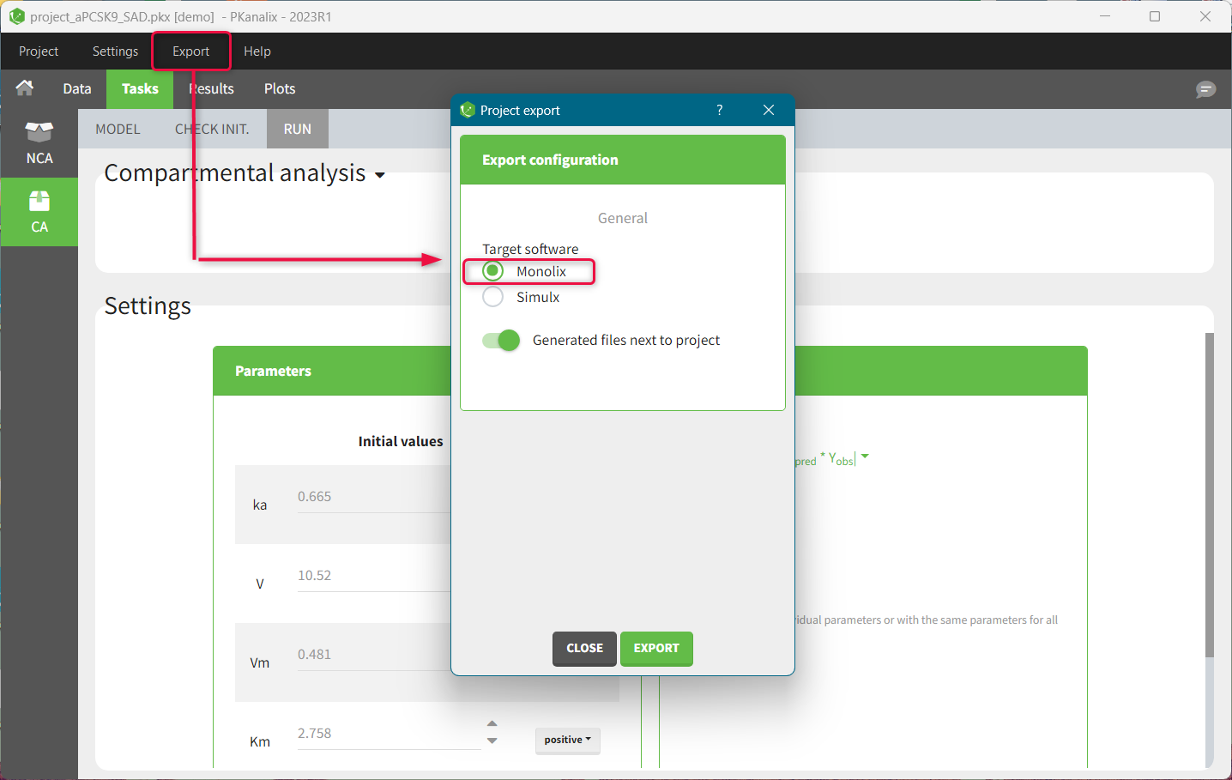Decrease Km value with down arrow
This screenshot has height=780, width=1232.
coord(492,741)
